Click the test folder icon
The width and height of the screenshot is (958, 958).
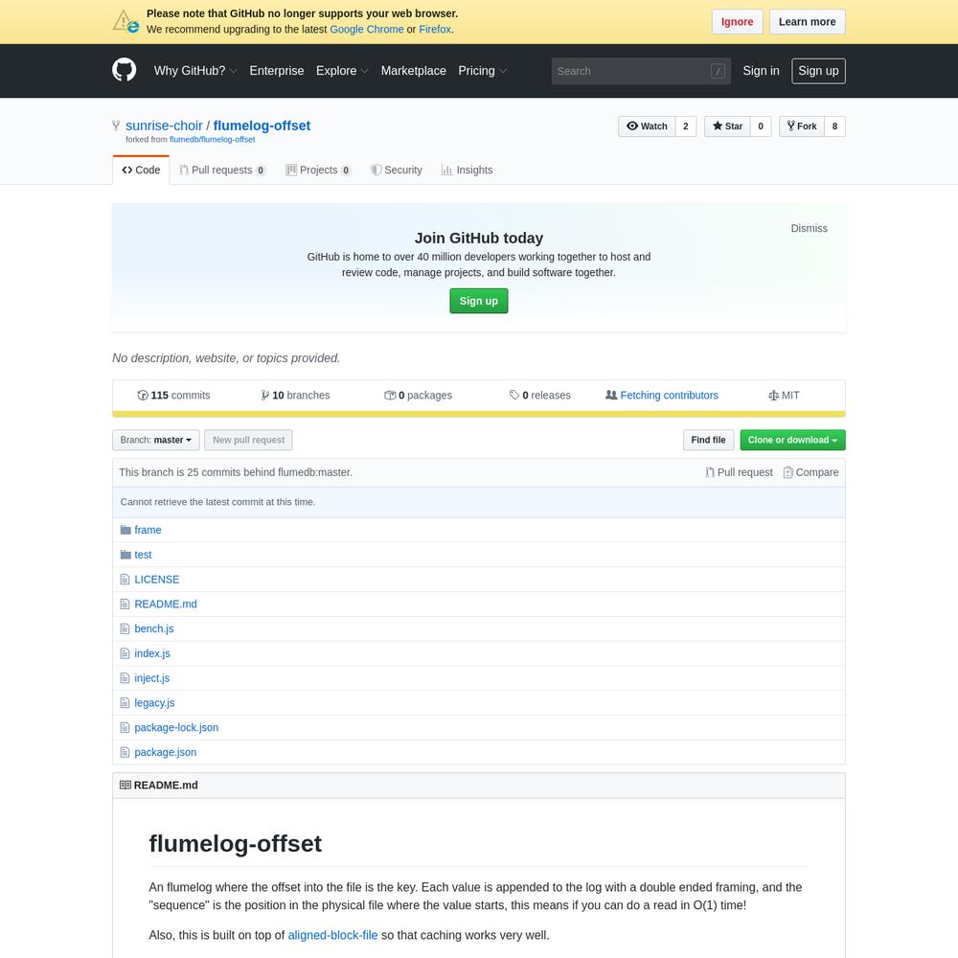pyautogui.click(x=125, y=555)
